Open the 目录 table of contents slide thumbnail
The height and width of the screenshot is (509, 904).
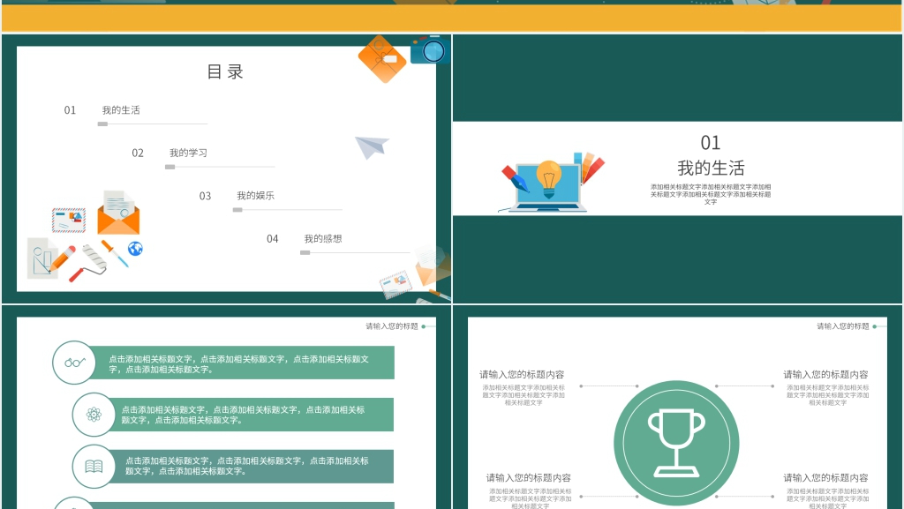227,168
